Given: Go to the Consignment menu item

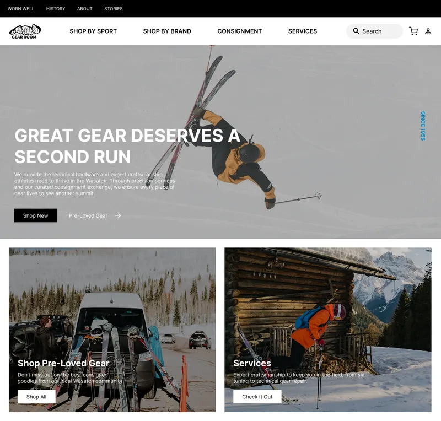Looking at the screenshot, I should point(240,31).
